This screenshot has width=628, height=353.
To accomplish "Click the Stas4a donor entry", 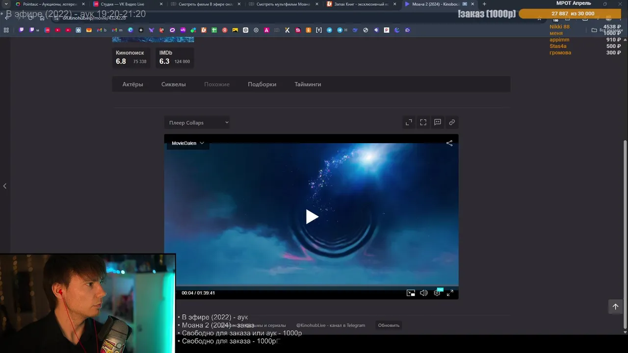I will [558, 46].
